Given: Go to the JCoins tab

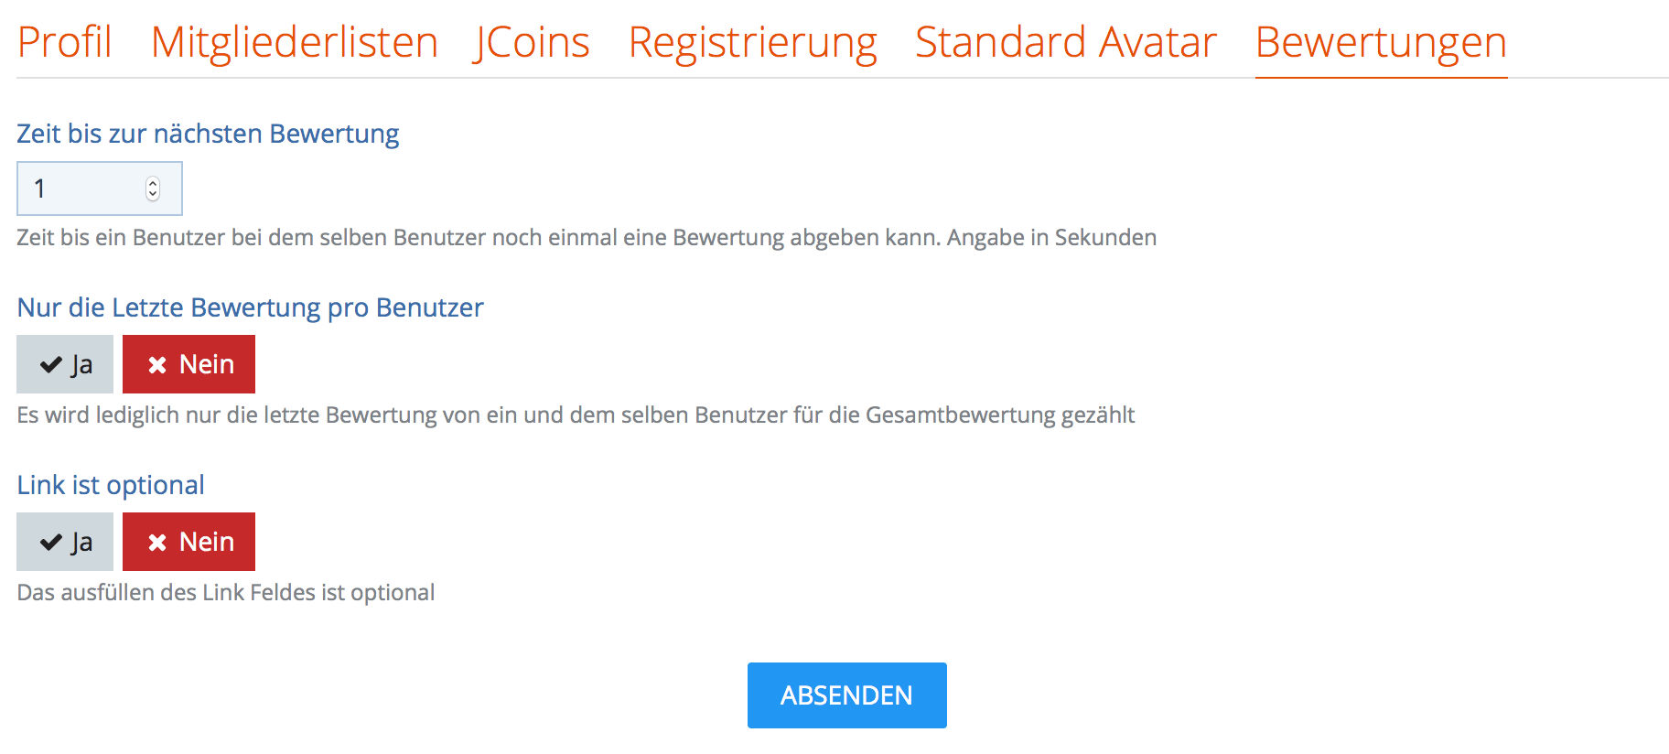Looking at the screenshot, I should coord(532,42).
